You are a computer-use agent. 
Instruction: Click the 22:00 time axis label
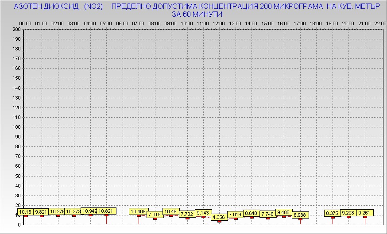pos(380,23)
